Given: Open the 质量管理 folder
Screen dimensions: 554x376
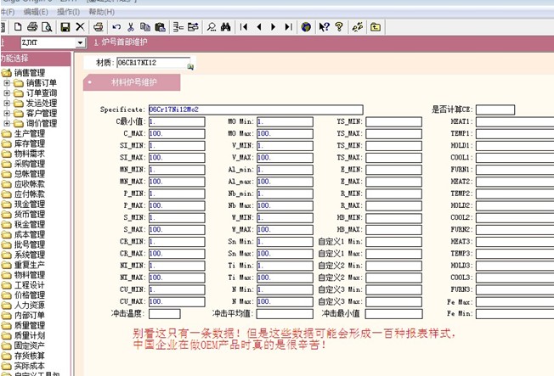Looking at the screenshot, I should [x=29, y=325].
